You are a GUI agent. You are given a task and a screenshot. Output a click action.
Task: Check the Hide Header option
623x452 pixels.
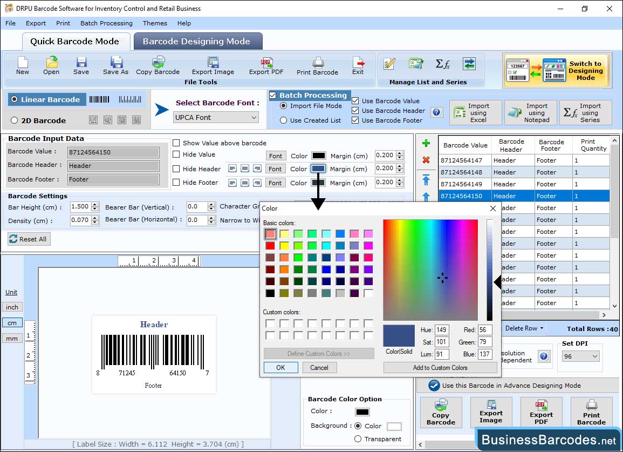coord(176,169)
